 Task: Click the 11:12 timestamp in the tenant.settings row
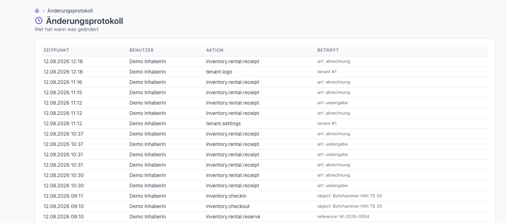tap(63, 123)
